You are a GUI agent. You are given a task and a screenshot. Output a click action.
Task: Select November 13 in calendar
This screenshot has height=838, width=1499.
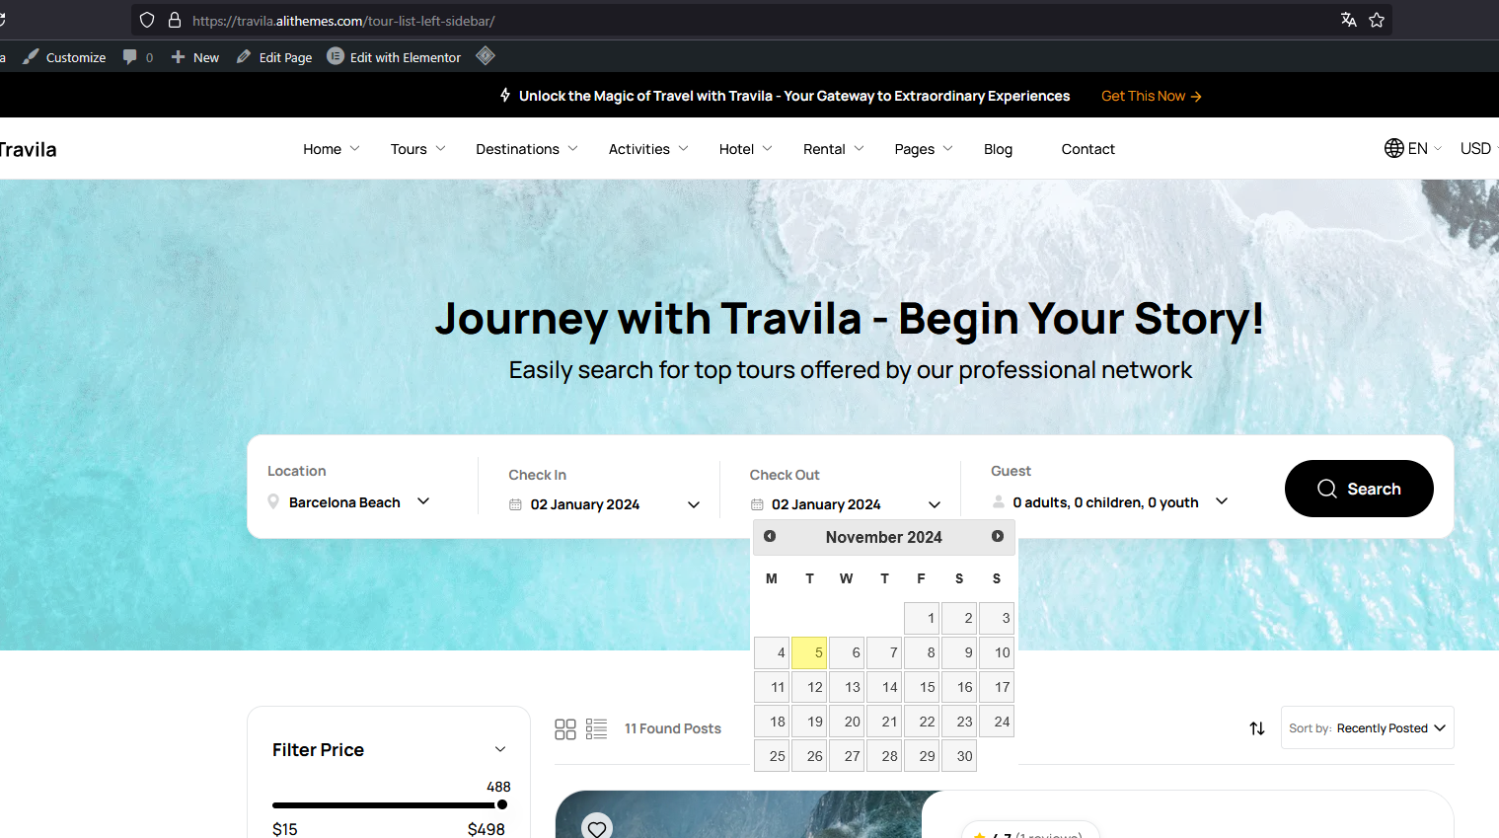pyautogui.click(x=847, y=687)
